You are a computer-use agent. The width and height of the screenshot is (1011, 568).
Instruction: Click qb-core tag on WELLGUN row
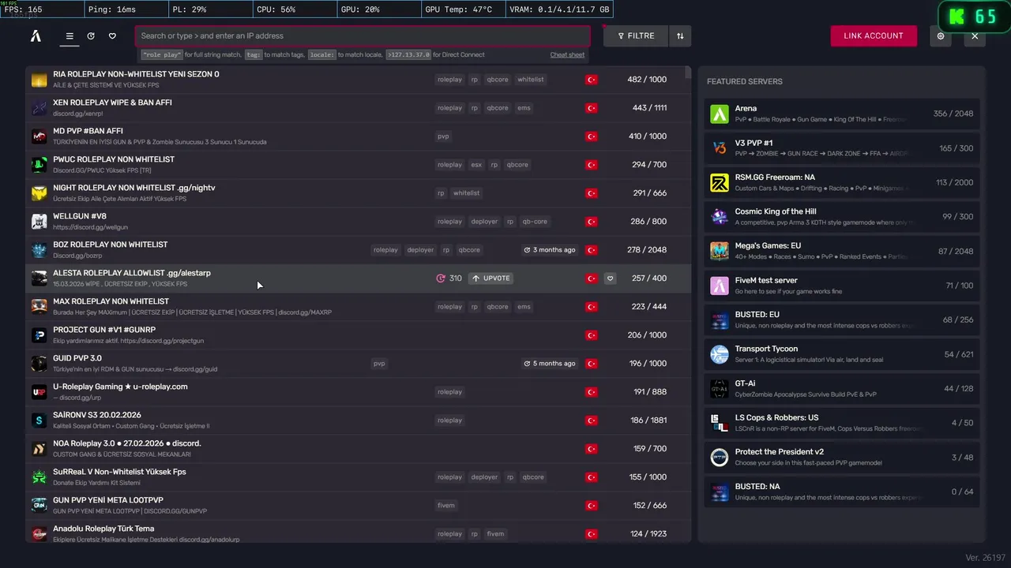tap(535, 222)
